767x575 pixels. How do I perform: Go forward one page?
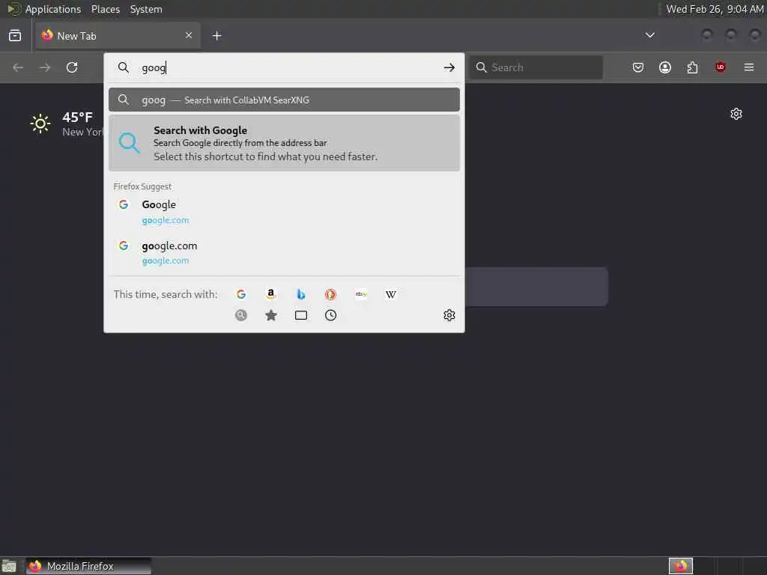pyautogui.click(x=45, y=67)
